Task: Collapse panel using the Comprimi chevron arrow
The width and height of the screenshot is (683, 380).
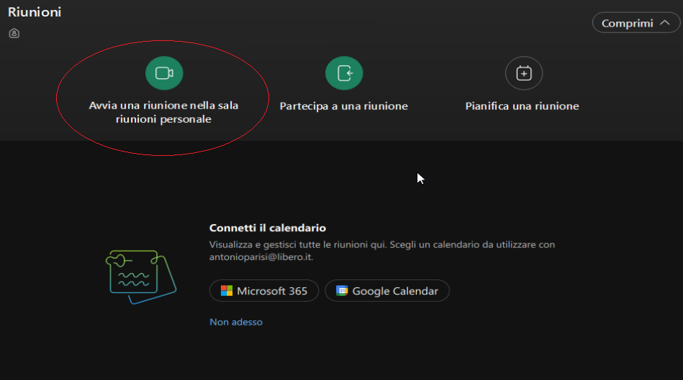Action: pos(665,22)
